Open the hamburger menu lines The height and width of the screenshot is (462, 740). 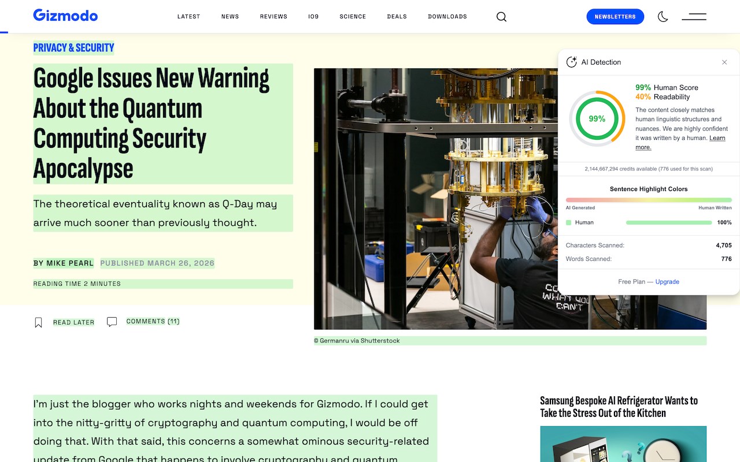point(694,17)
